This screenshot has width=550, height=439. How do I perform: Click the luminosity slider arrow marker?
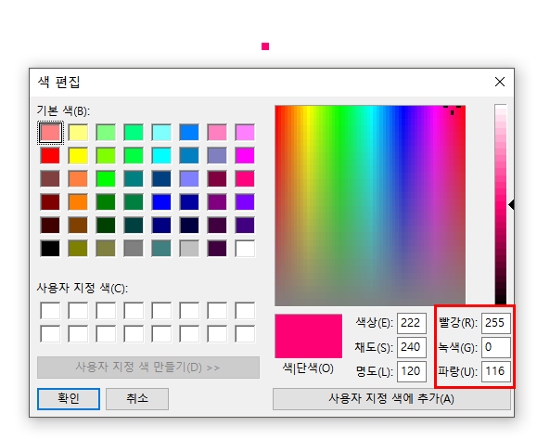pos(511,204)
